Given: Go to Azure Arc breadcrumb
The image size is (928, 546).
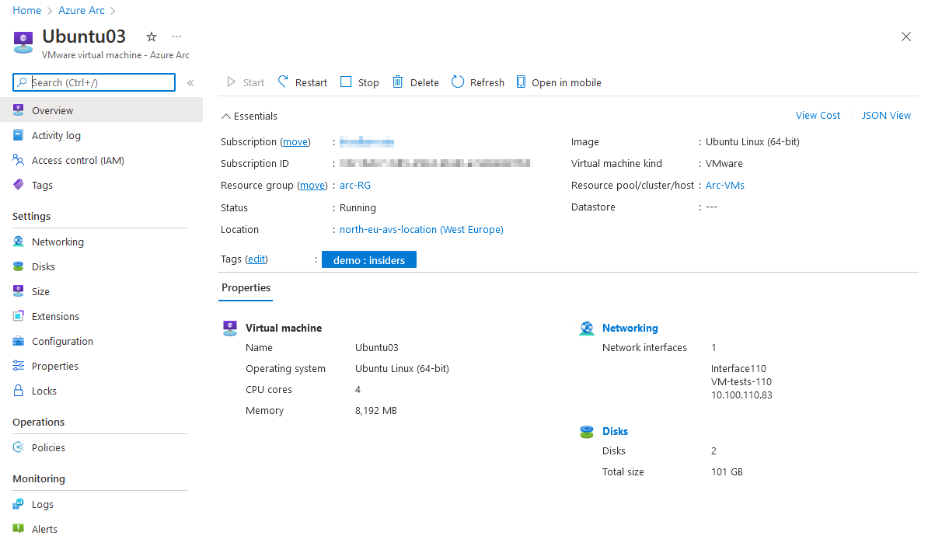Looking at the screenshot, I should point(82,11).
